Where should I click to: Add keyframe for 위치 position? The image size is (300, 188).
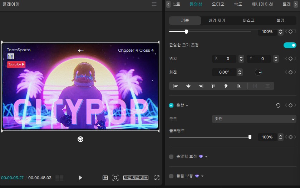290,59
